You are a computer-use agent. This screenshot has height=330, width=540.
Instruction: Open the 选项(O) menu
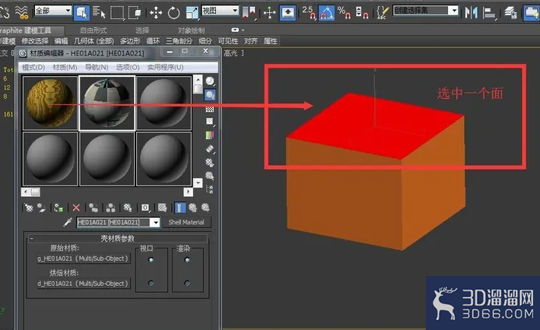128,67
